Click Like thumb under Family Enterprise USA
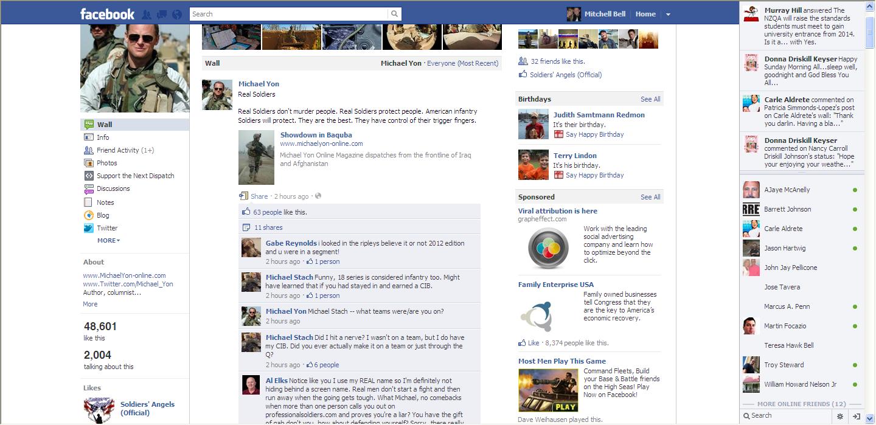This screenshot has width=876, height=425. click(x=523, y=343)
